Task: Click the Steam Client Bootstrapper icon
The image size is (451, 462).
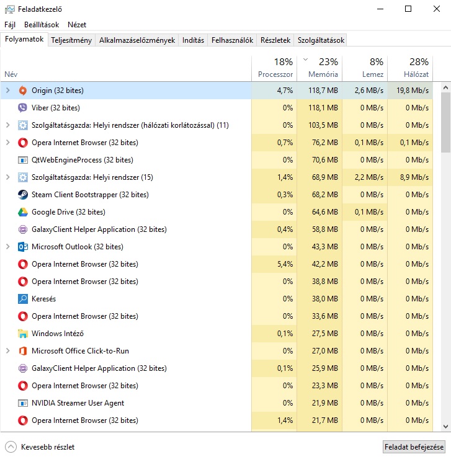Action: click(x=23, y=195)
